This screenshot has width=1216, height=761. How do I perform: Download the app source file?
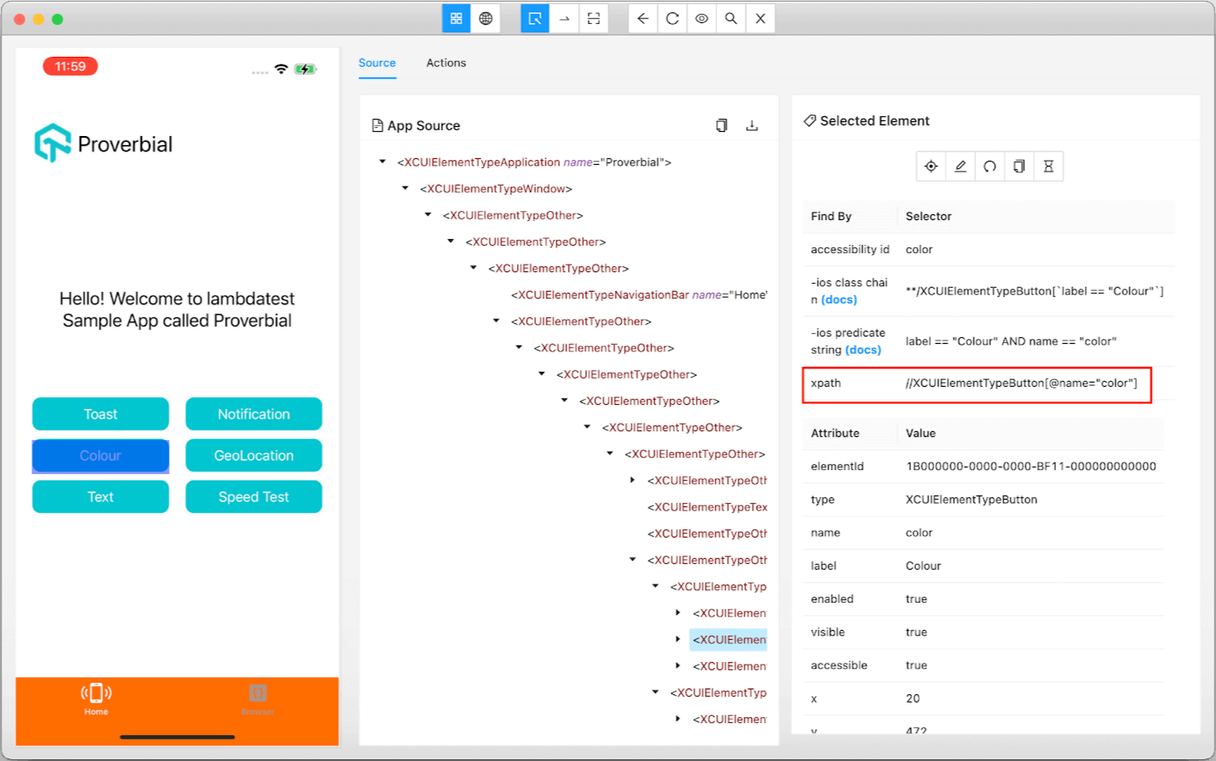(751, 124)
